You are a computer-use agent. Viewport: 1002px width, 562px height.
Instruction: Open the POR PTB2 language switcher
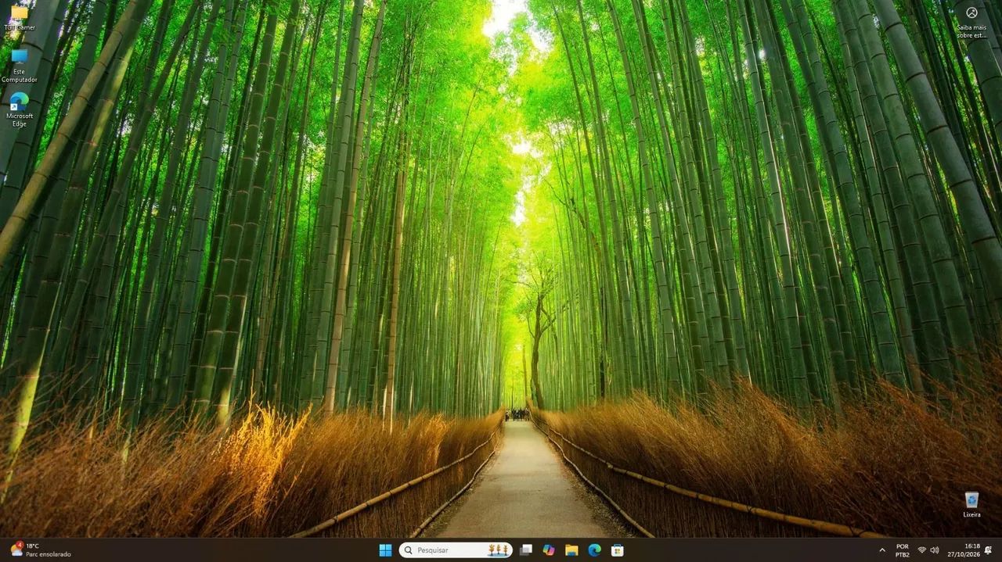pyautogui.click(x=903, y=550)
